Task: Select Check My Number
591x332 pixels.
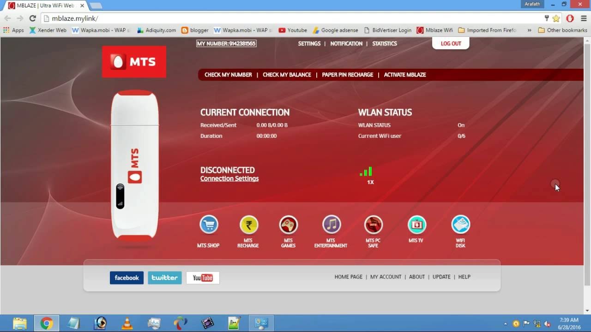Action: [x=228, y=75]
